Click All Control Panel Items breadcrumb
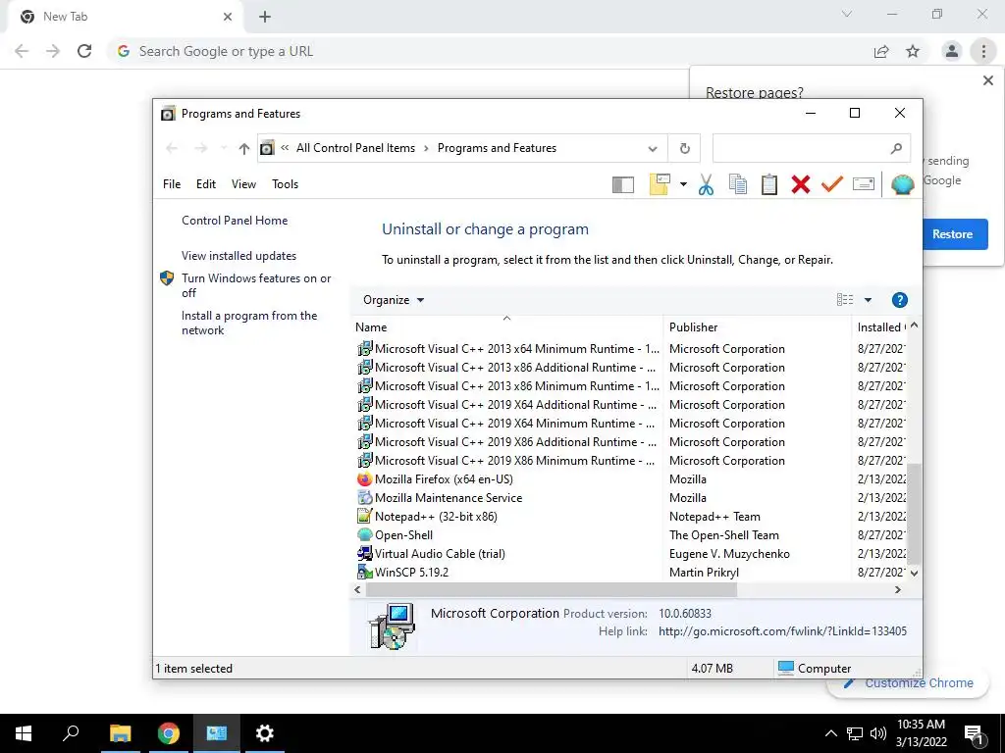The width and height of the screenshot is (1005, 753). [x=355, y=148]
